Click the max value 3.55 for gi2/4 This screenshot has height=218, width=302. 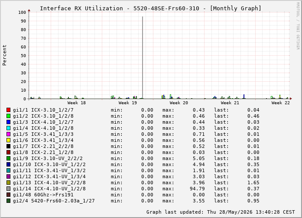tap(199, 201)
